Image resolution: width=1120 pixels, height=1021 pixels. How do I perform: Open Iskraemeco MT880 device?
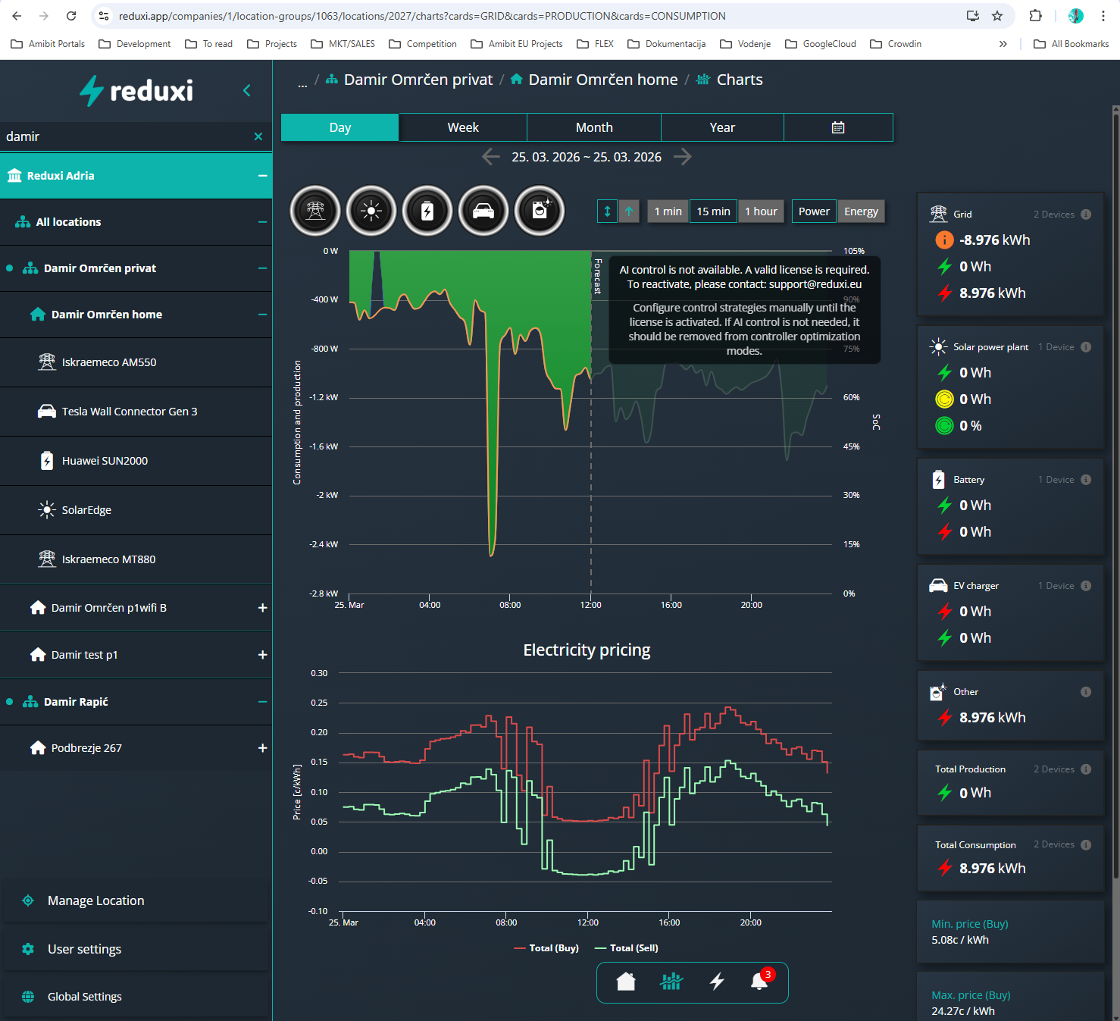coord(136,559)
